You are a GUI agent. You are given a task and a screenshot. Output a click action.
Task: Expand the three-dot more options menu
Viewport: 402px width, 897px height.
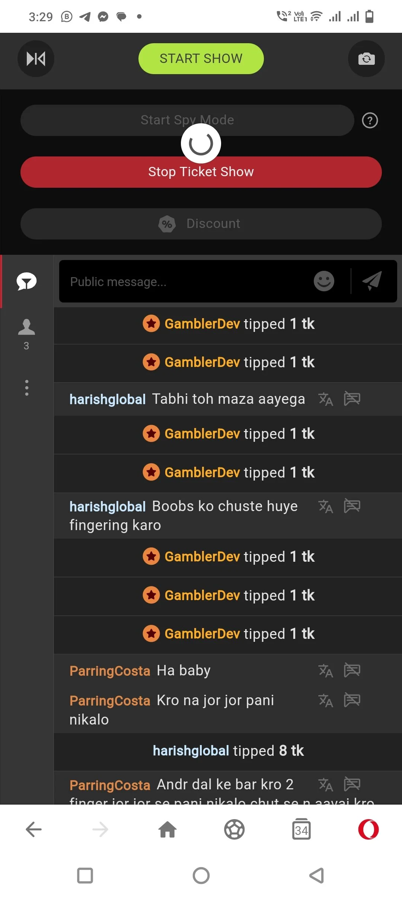(x=26, y=388)
